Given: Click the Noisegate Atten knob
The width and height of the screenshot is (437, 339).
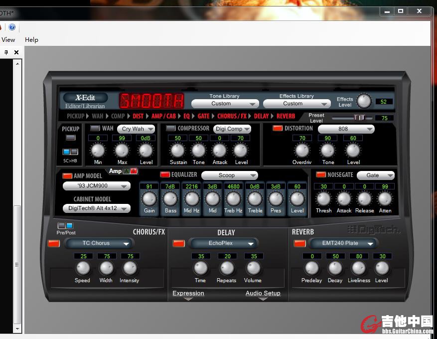Looking at the screenshot, I should tap(385, 199).
